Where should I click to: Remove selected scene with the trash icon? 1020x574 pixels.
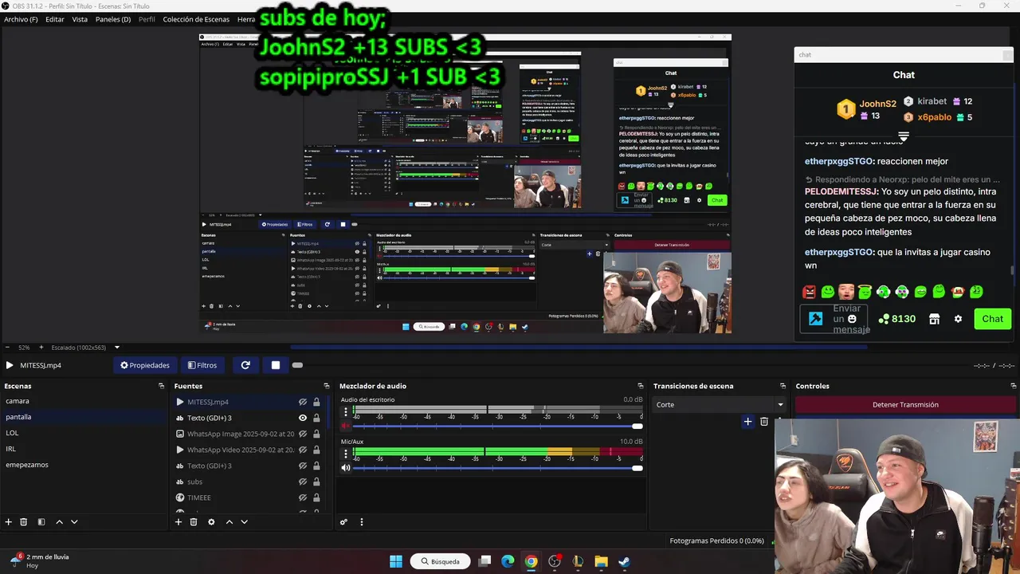click(x=24, y=522)
